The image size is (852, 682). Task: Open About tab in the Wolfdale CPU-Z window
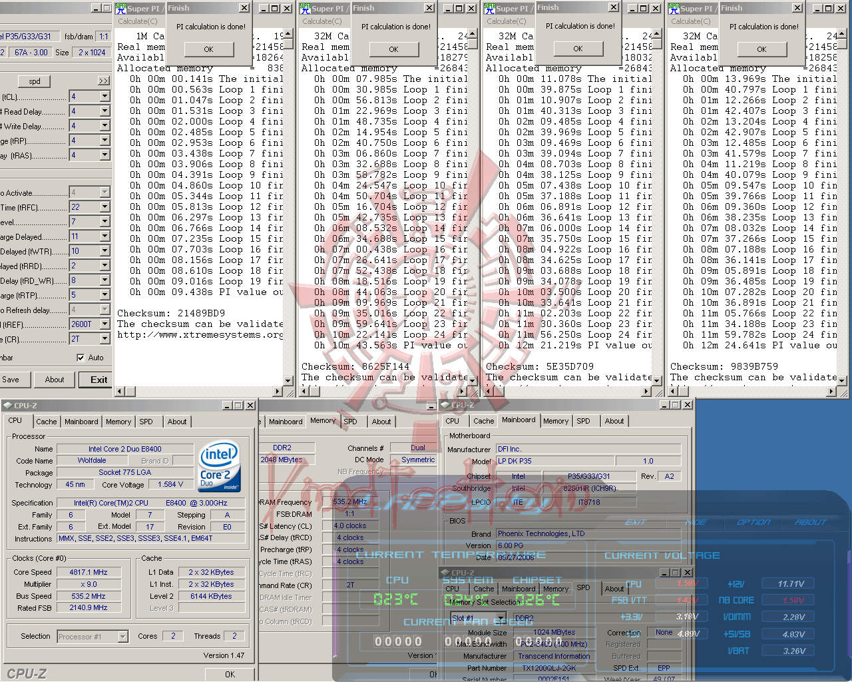pos(177,422)
